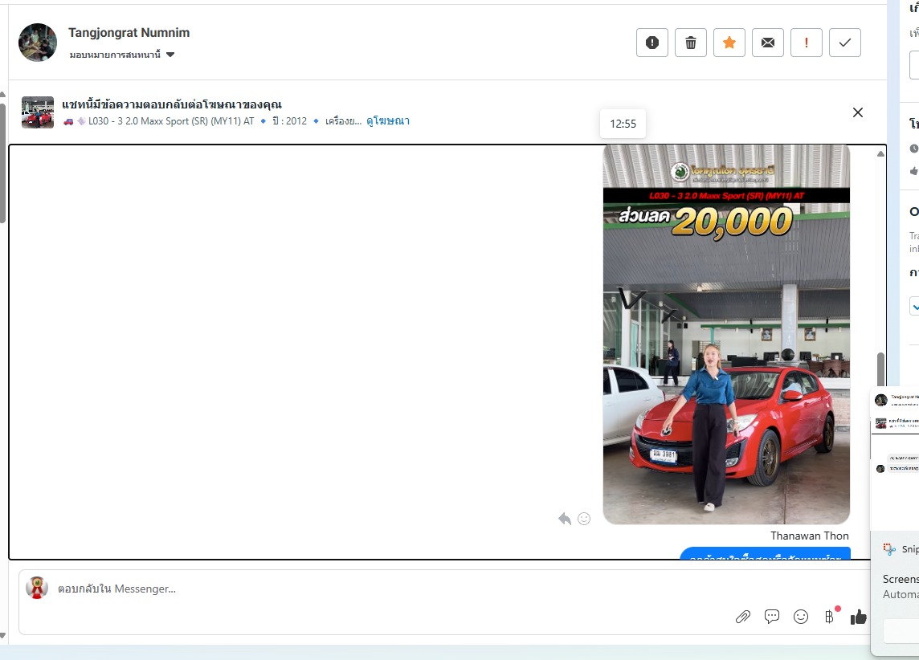Open emoji picker in the reply box
Viewport: 919px width, 660px height.
(x=801, y=617)
